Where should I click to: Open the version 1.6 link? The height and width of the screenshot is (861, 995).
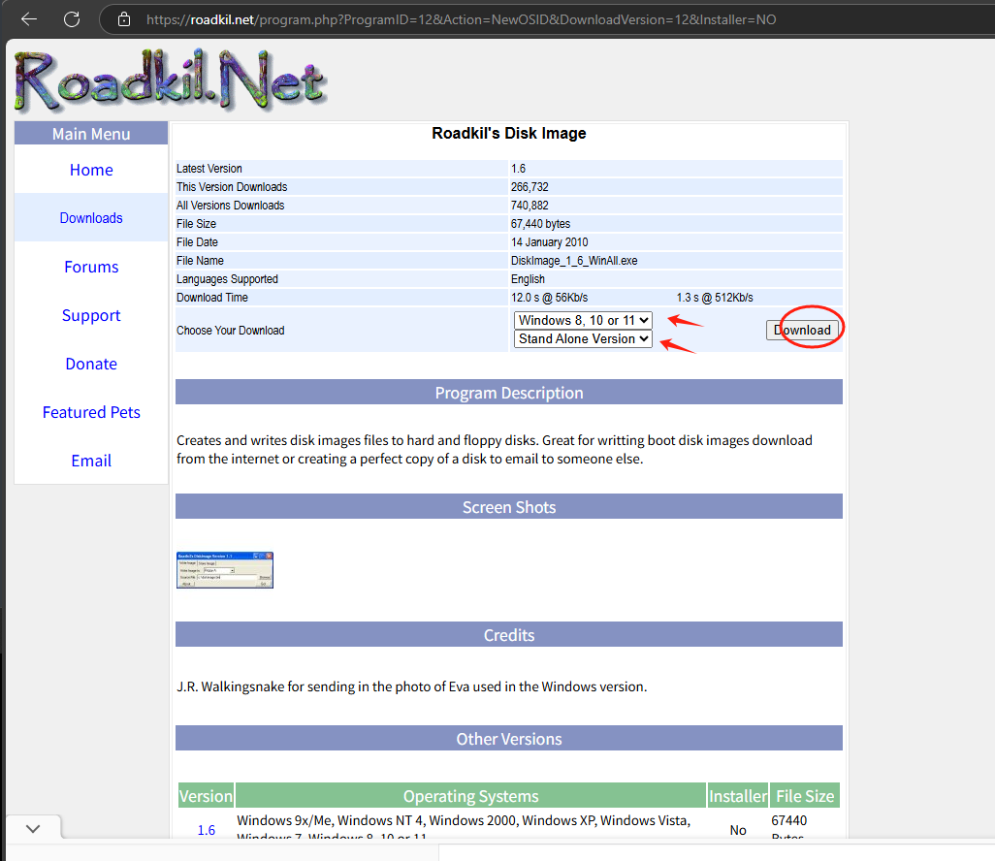[x=207, y=830]
